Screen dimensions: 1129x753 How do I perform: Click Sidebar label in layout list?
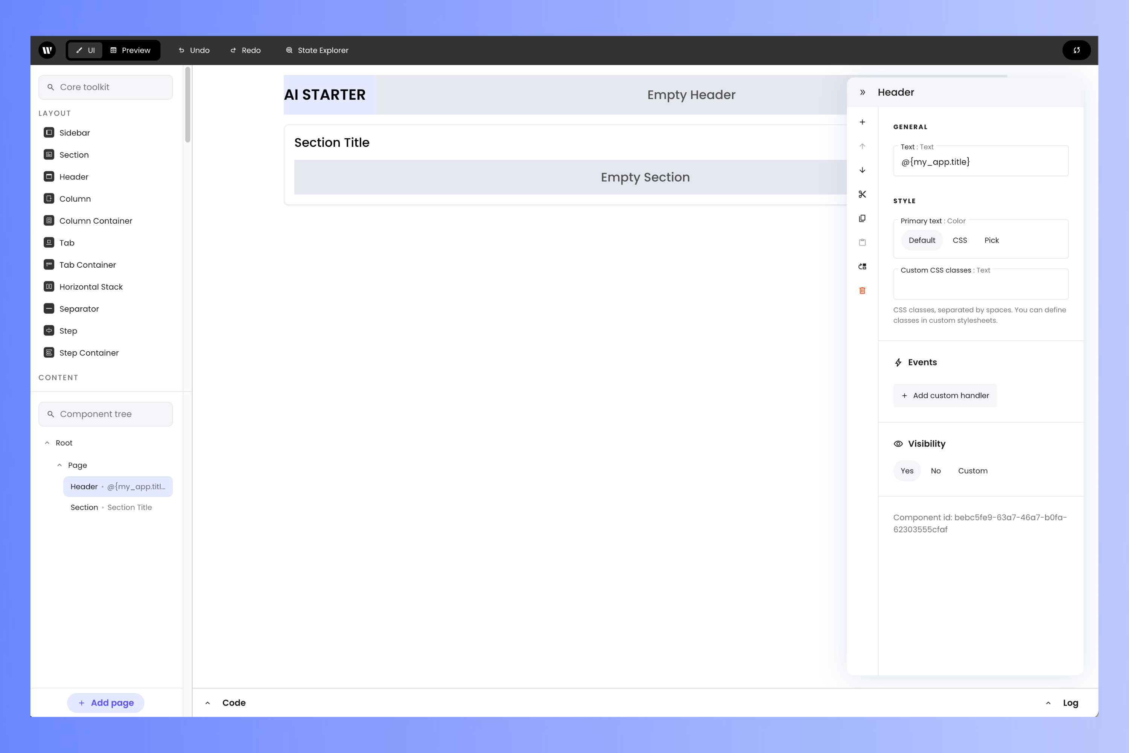[75, 133]
